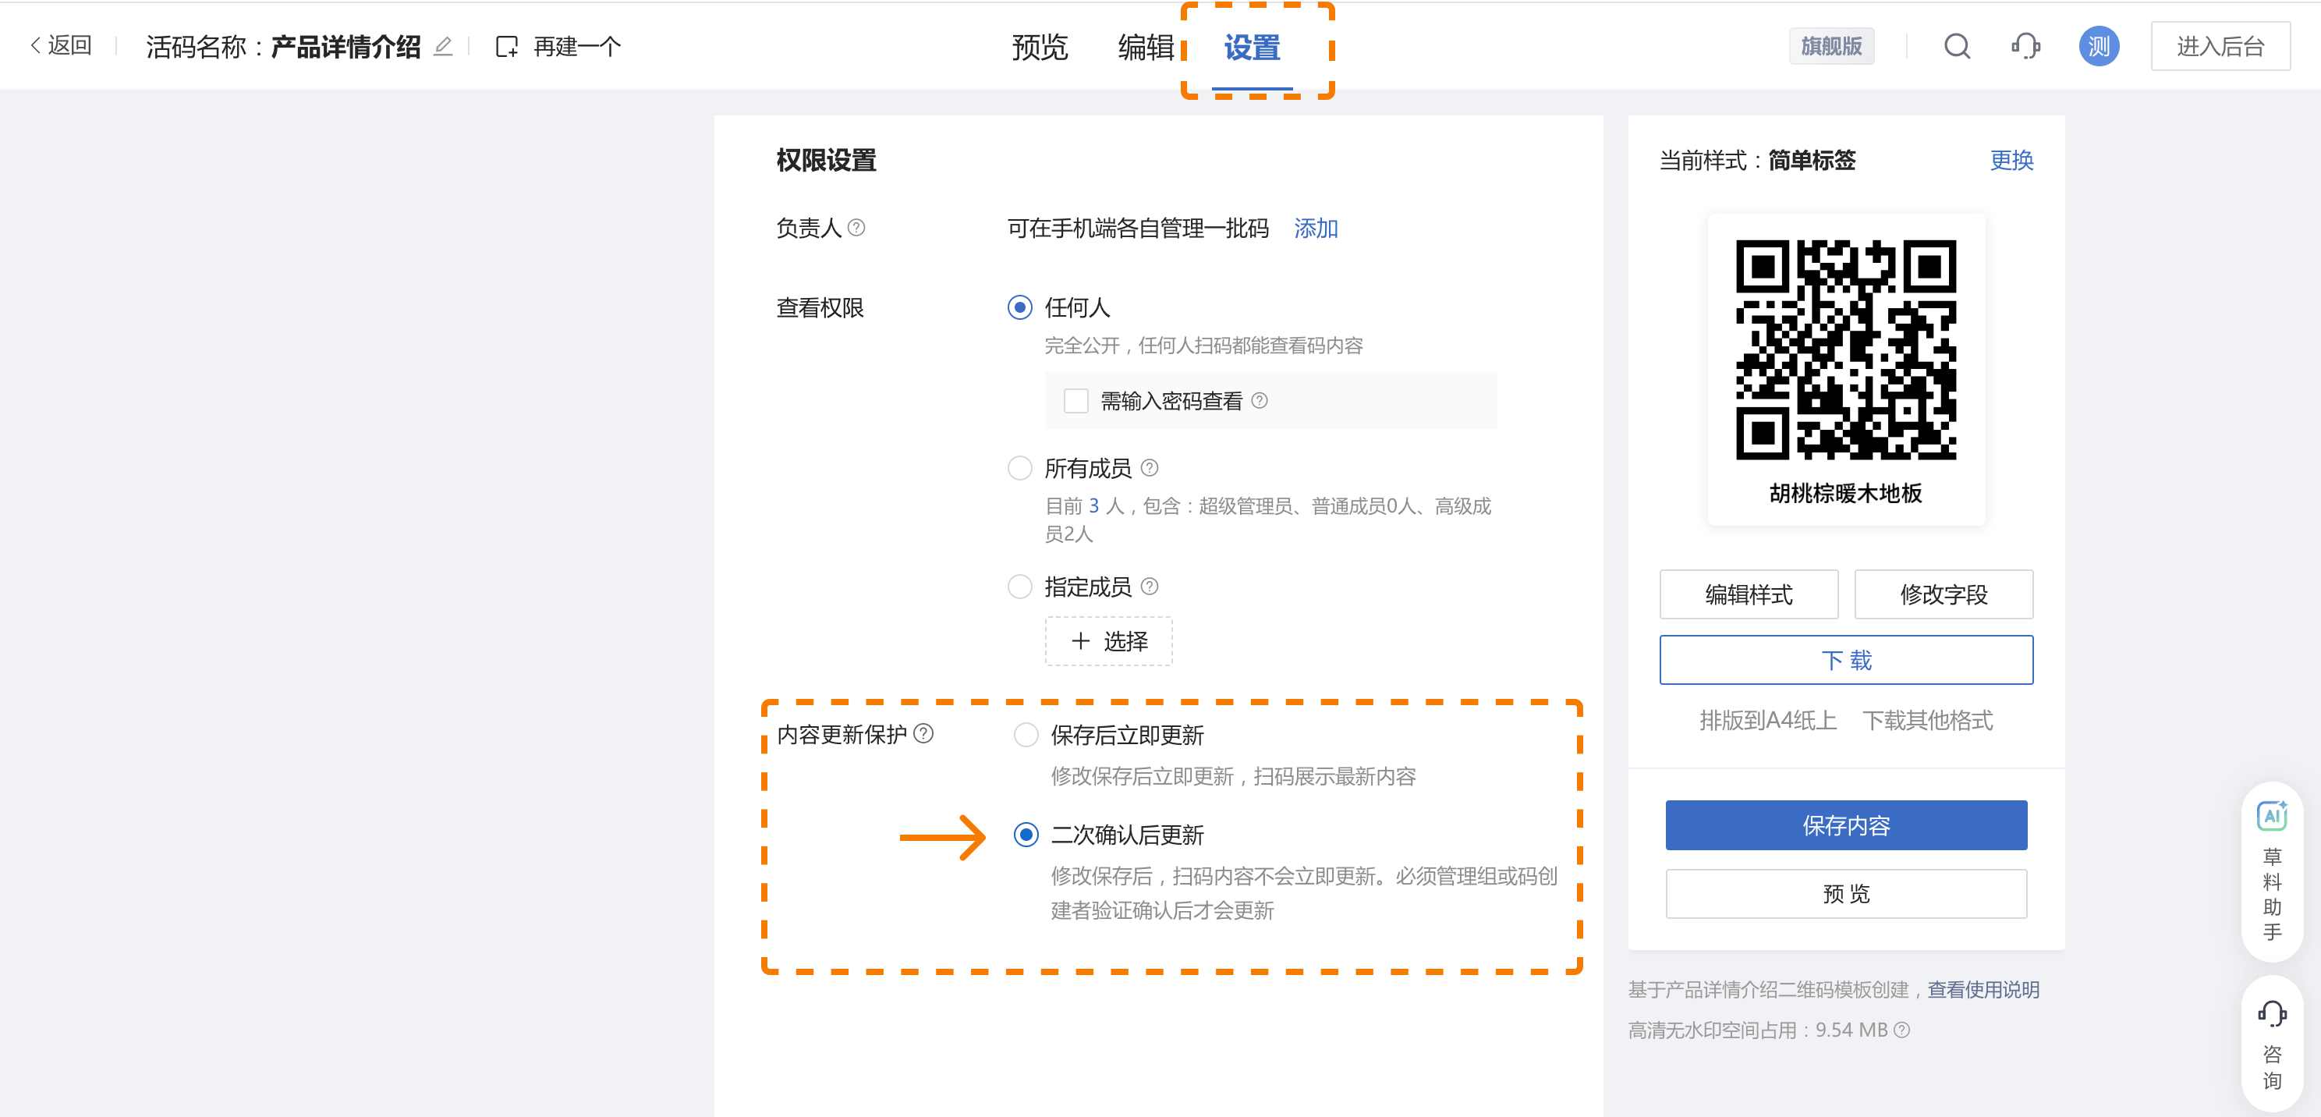Click the pencil icon to rename the code
The width and height of the screenshot is (2321, 1117).
coord(442,47)
